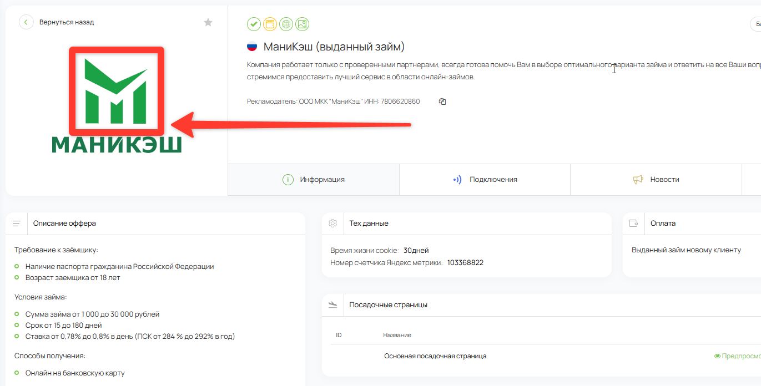Click the label Номер счетчика Яндекс метрики
761x386 pixels.
[386, 263]
